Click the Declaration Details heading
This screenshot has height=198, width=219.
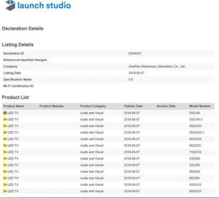23,29
